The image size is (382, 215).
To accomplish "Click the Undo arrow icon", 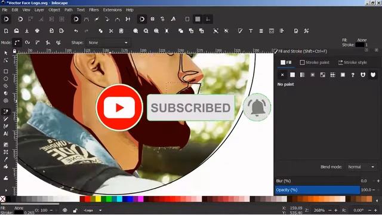I will point(76,31).
